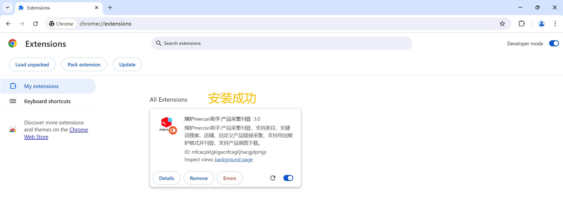Click Load unpacked button
This screenshot has height=197, width=563.
32,64
